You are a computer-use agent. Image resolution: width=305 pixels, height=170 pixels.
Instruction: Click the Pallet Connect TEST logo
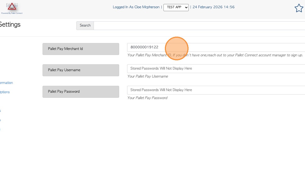pos(12,7)
